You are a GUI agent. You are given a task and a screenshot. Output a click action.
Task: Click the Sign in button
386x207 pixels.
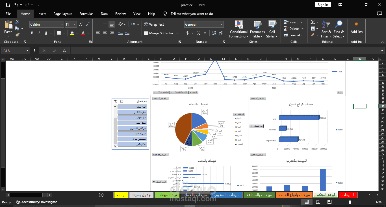(323, 5)
